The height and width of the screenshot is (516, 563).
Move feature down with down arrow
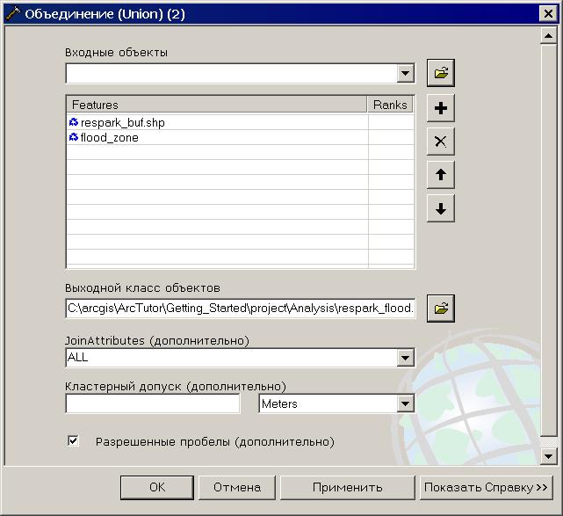pyautogui.click(x=441, y=208)
